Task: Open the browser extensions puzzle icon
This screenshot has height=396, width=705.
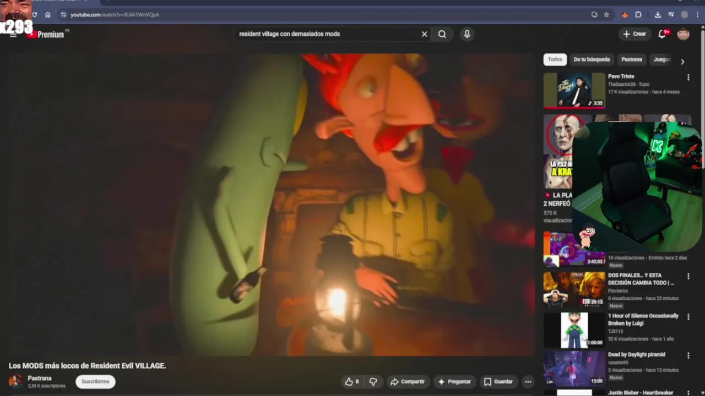Action: coord(638,15)
